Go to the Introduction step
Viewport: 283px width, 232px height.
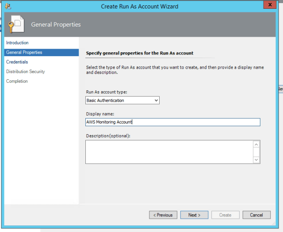(17, 43)
